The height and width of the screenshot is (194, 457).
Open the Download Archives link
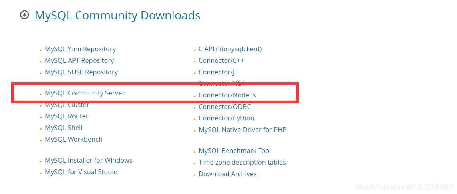(228, 174)
